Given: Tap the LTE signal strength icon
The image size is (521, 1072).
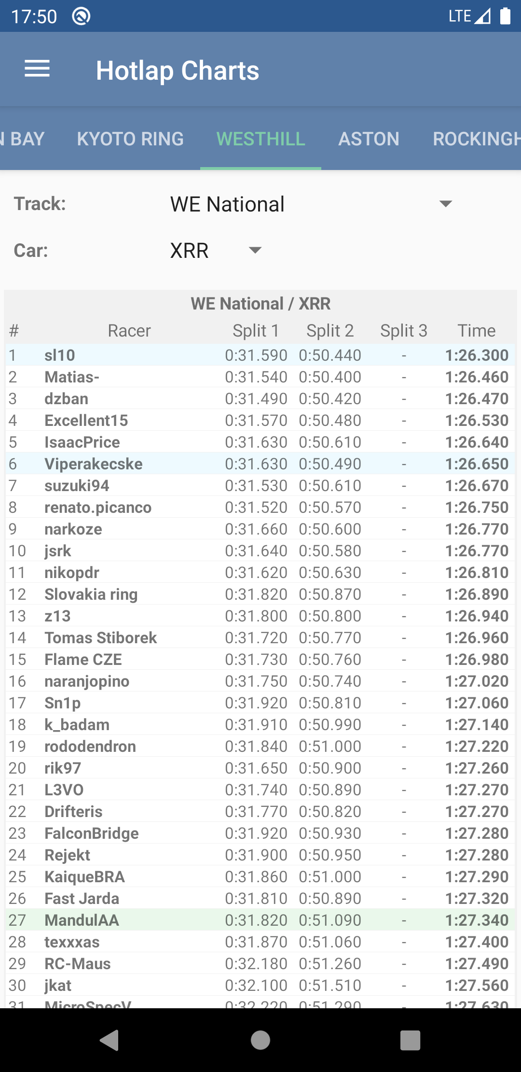Looking at the screenshot, I should coord(482,16).
